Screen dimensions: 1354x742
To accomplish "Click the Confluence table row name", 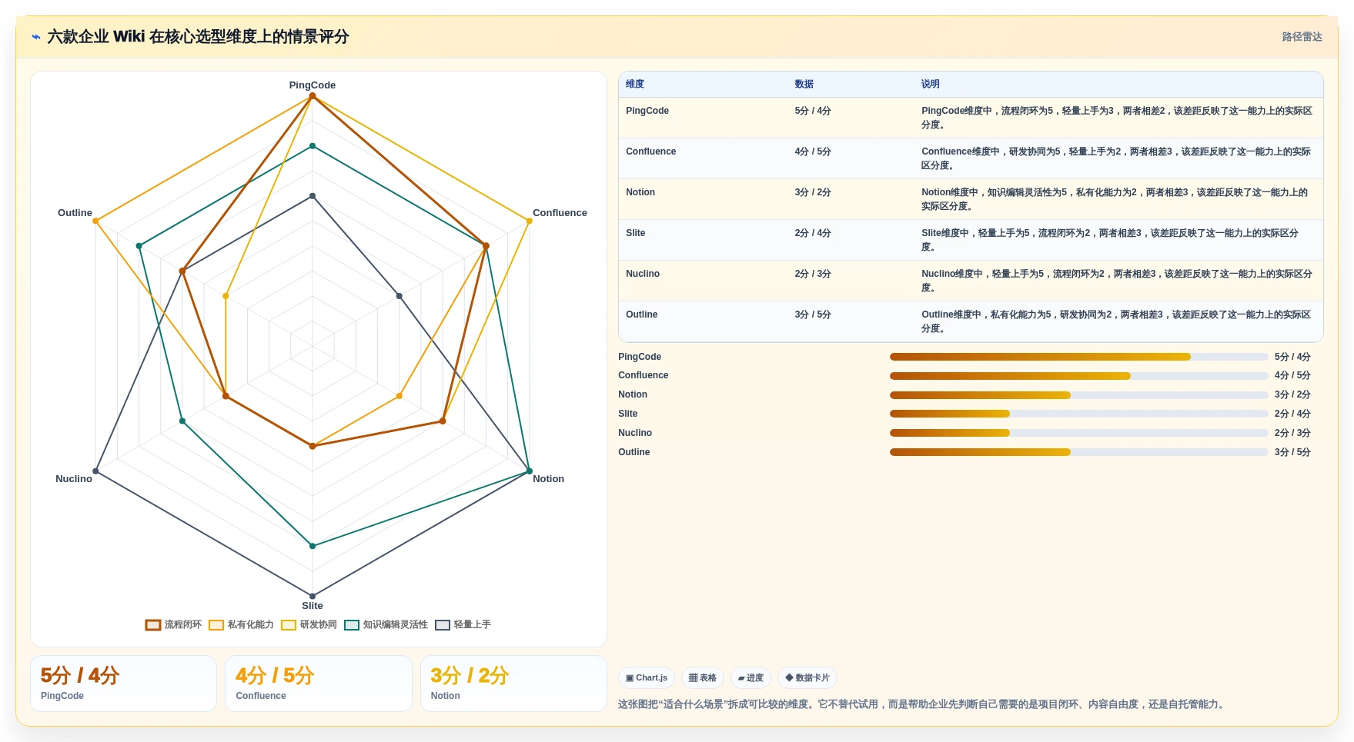I will coord(651,151).
